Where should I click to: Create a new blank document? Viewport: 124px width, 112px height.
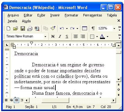pyautogui.click(x=8, y=28)
